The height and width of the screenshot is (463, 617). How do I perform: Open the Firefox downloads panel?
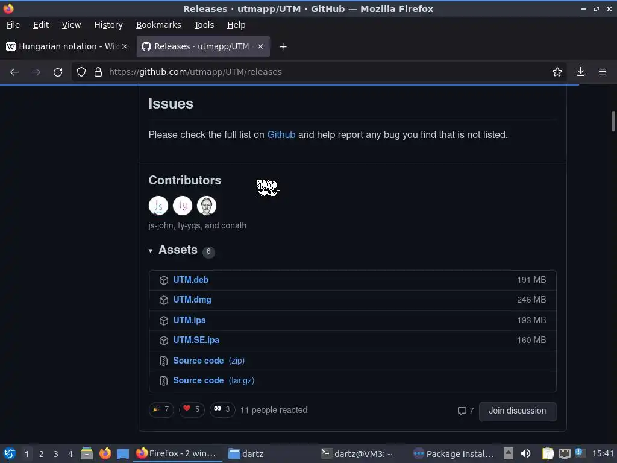(580, 72)
